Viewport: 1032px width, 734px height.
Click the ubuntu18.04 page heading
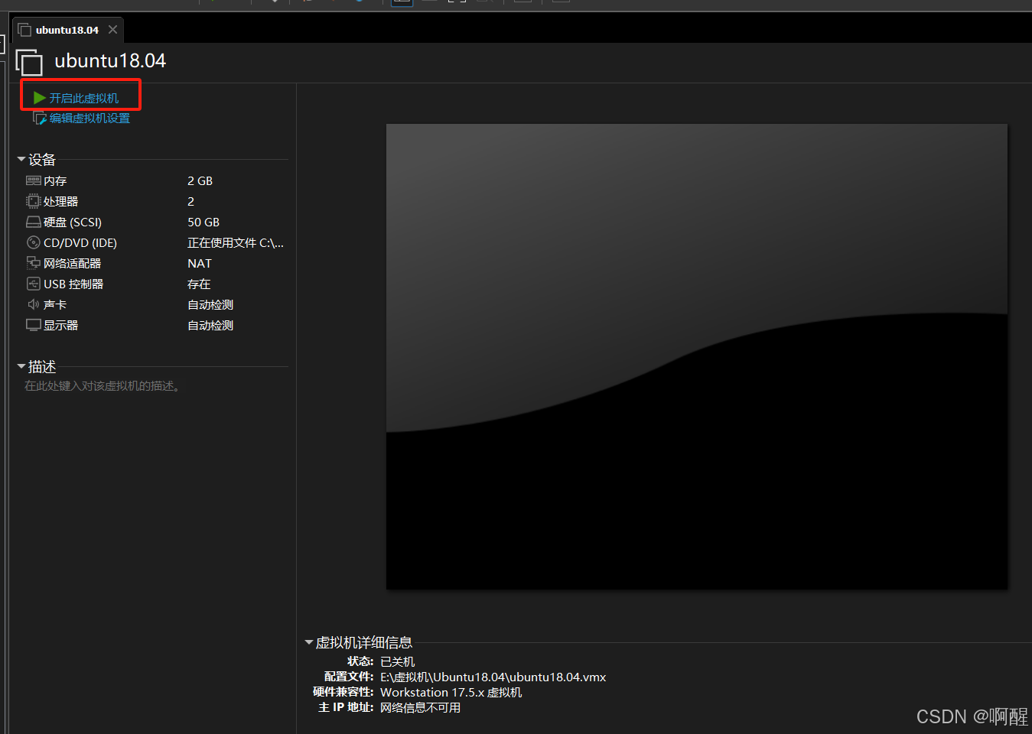point(110,61)
